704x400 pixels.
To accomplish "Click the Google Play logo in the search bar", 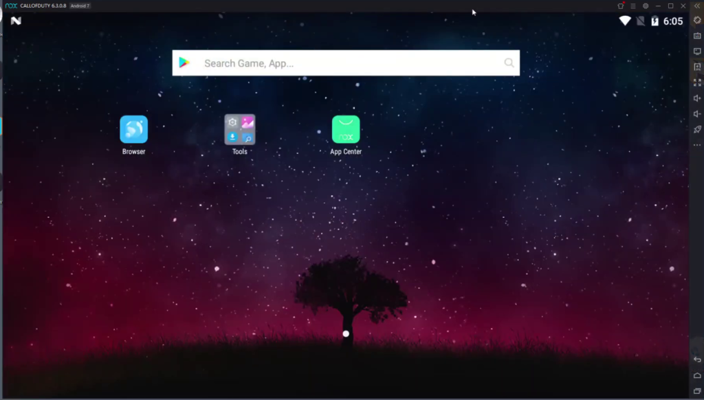I will coord(184,63).
